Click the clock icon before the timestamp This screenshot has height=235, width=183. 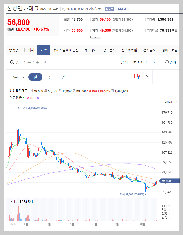tap(63, 9)
